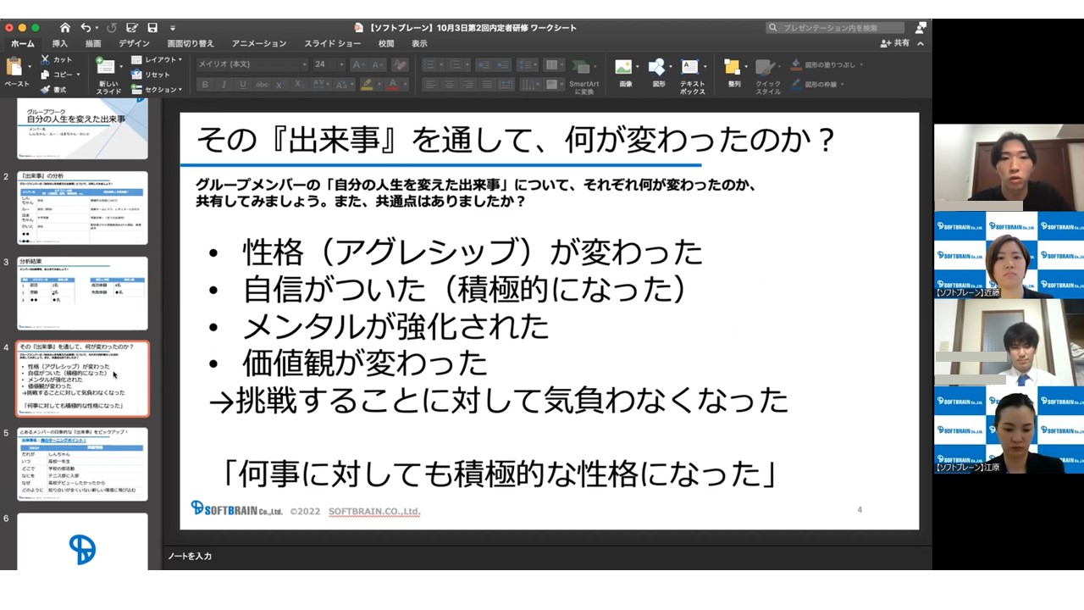Image resolution: width=1084 pixels, height=610 pixels.
Task: Toggle Underline formatting button
Action: point(242,85)
